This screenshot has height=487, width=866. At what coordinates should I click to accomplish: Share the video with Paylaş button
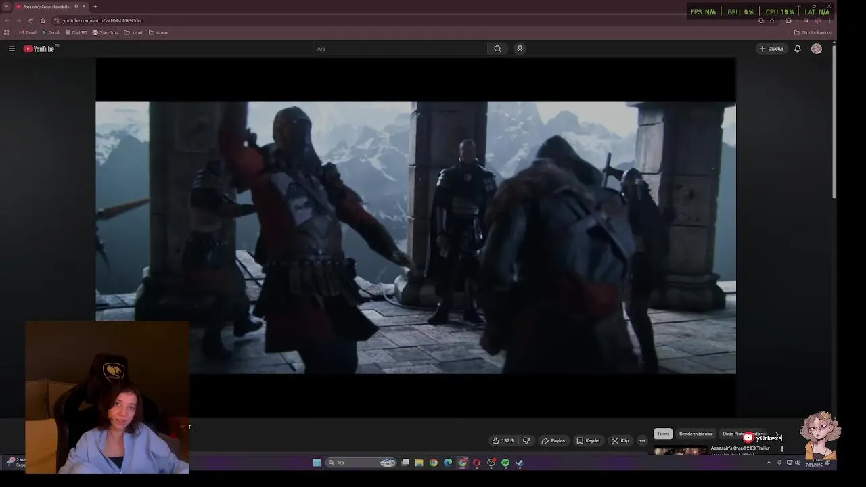pos(553,440)
